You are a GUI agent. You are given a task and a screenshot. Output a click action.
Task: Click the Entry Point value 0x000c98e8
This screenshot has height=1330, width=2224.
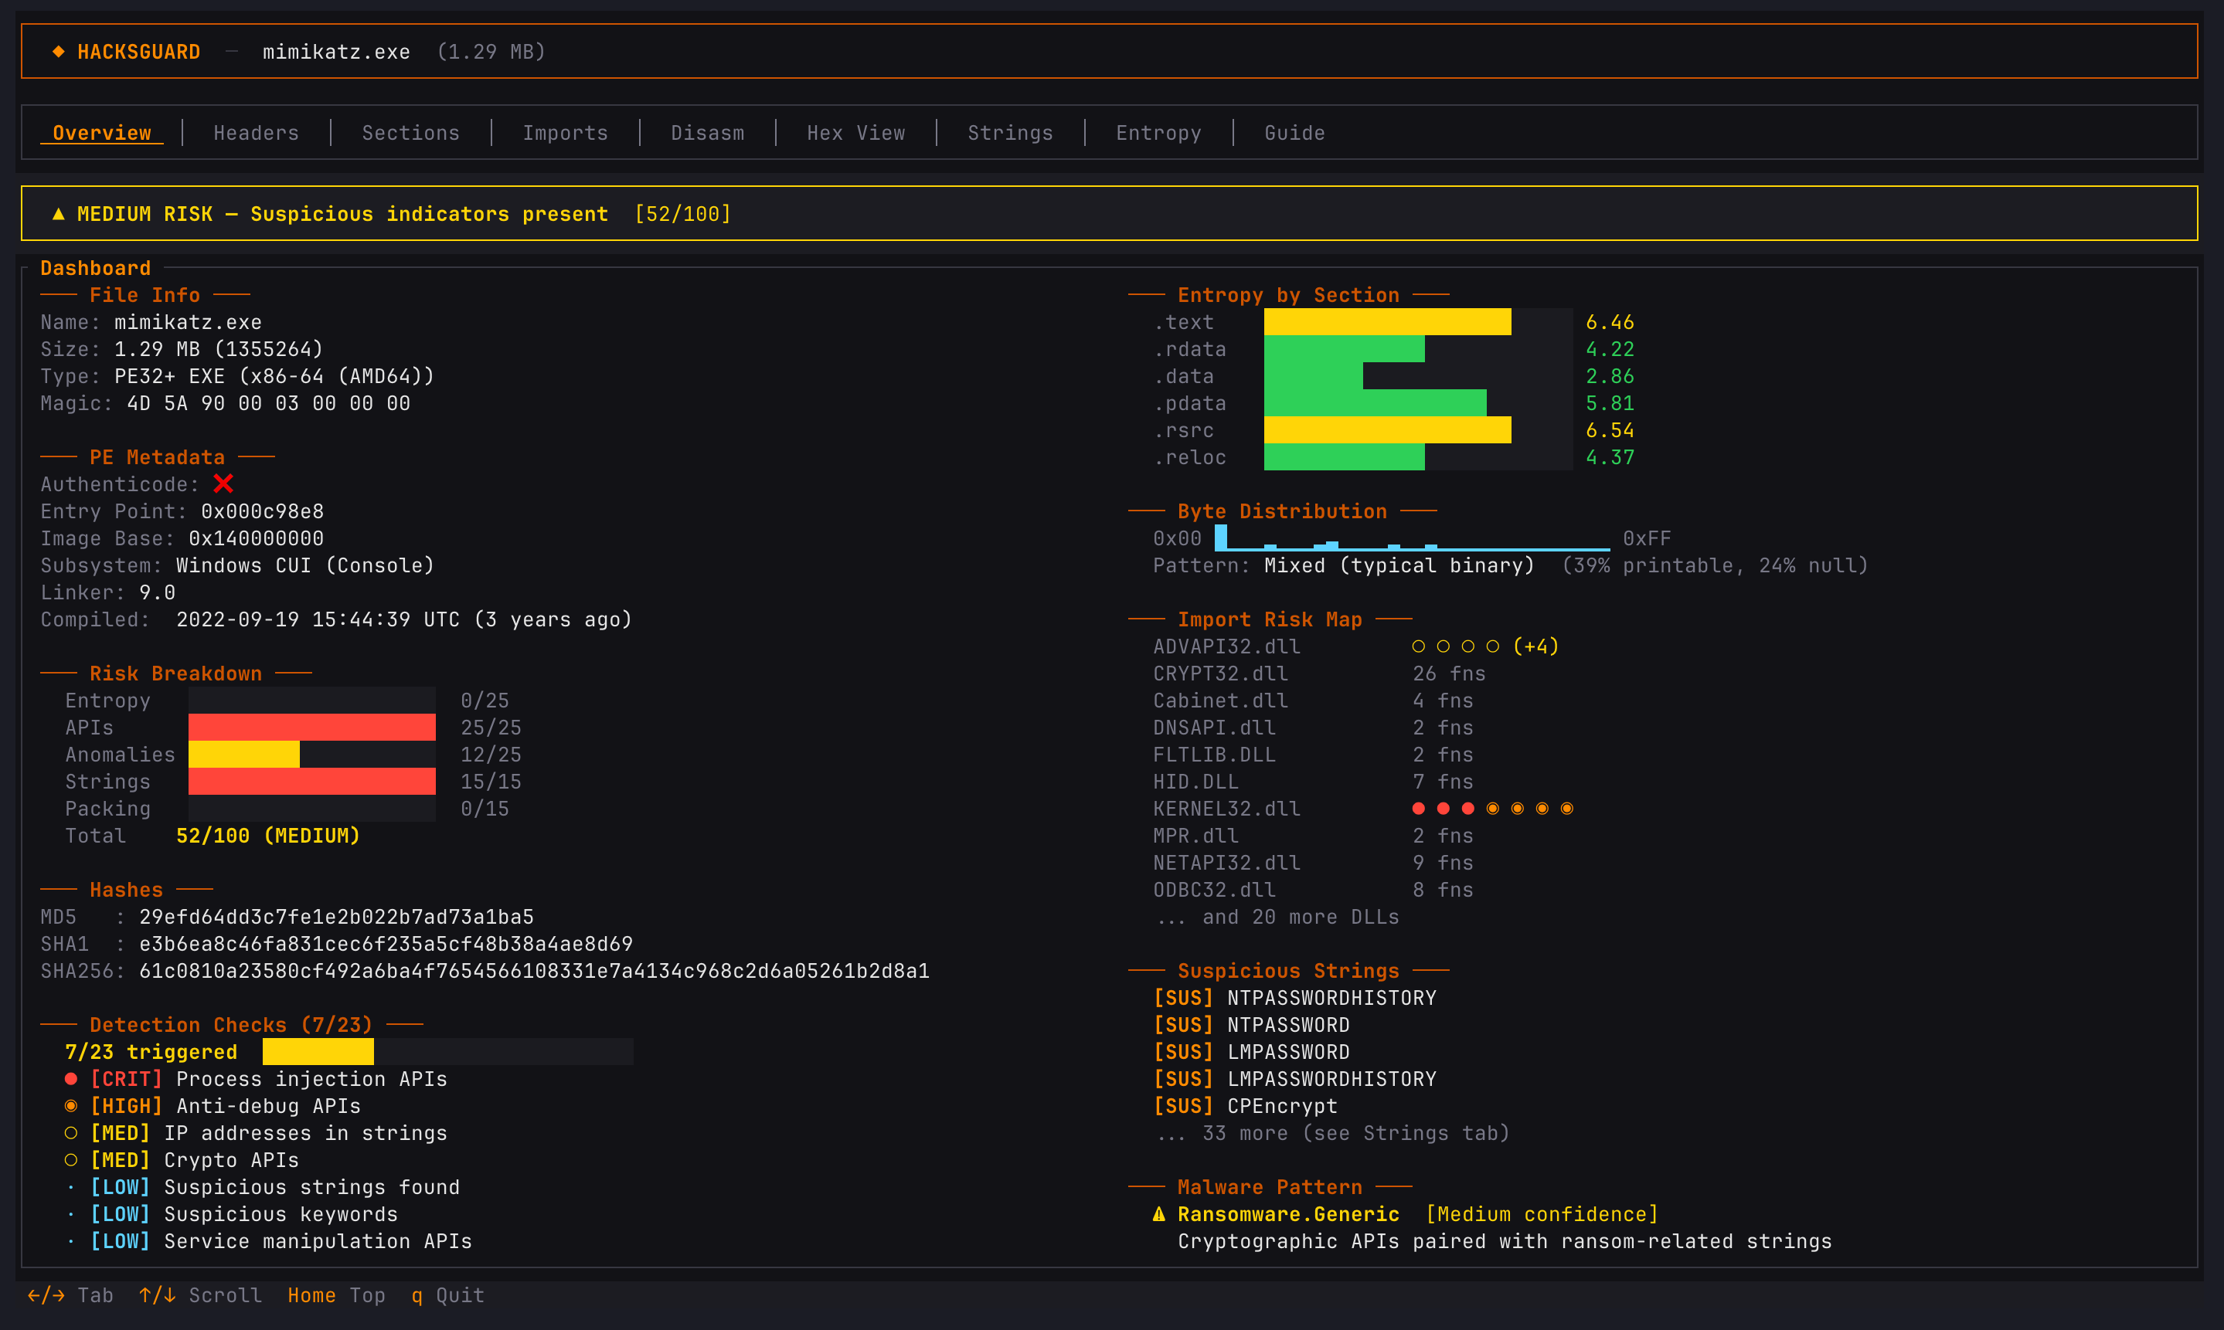pyautogui.click(x=263, y=511)
